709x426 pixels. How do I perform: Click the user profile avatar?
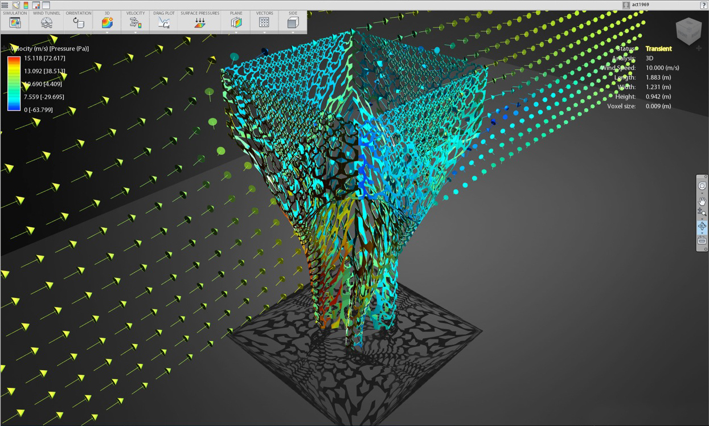coord(626,5)
